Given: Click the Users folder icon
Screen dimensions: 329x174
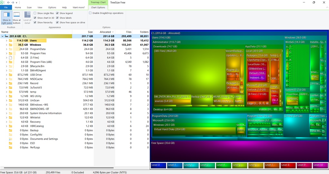Looking at the screenshot, I should (11, 41).
